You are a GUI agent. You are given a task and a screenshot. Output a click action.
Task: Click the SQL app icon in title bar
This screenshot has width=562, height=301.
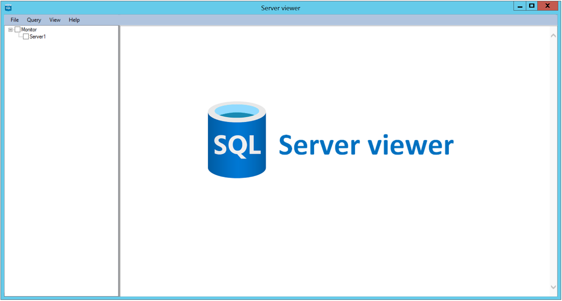8,8
